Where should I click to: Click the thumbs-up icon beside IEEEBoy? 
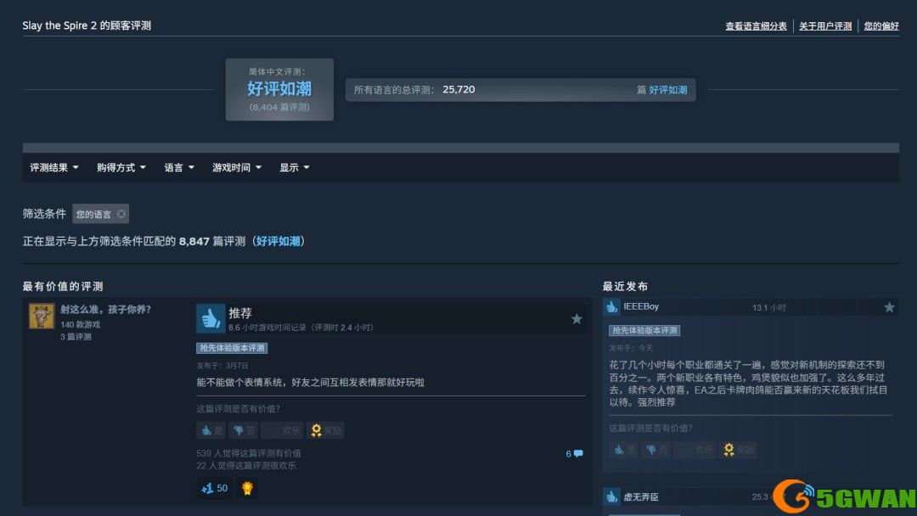point(611,306)
